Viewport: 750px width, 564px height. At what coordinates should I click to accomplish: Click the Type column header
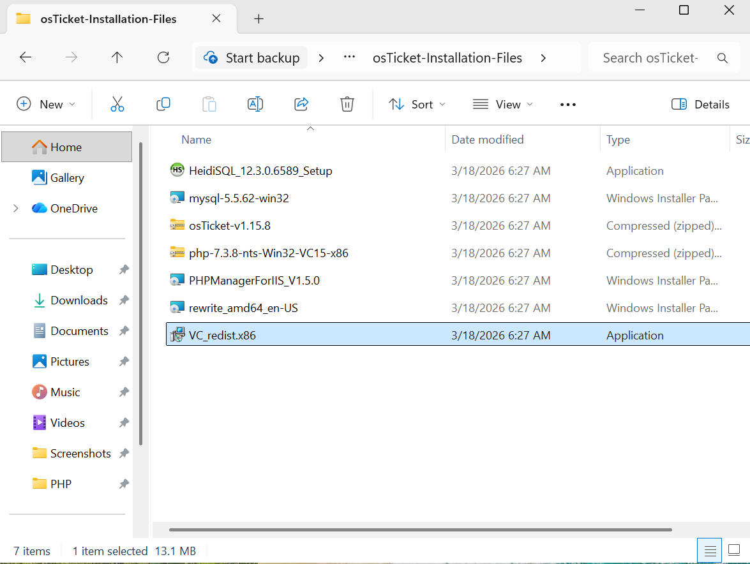point(618,140)
